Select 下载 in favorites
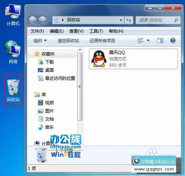 click(x=49, y=62)
